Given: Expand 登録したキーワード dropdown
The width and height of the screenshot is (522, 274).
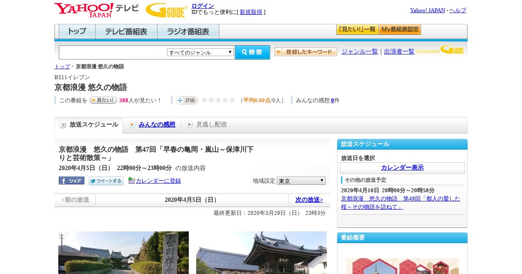Looking at the screenshot, I should (305, 52).
